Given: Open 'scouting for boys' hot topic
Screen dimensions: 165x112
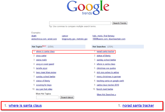Looking at the screenshot, I should point(44,85).
